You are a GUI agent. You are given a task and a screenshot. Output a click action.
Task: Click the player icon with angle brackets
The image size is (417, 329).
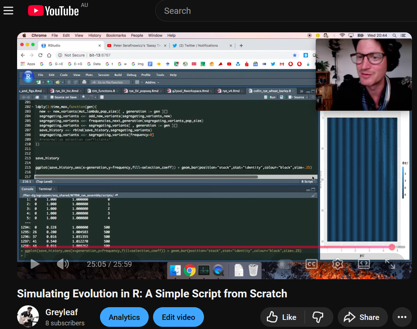(364, 264)
